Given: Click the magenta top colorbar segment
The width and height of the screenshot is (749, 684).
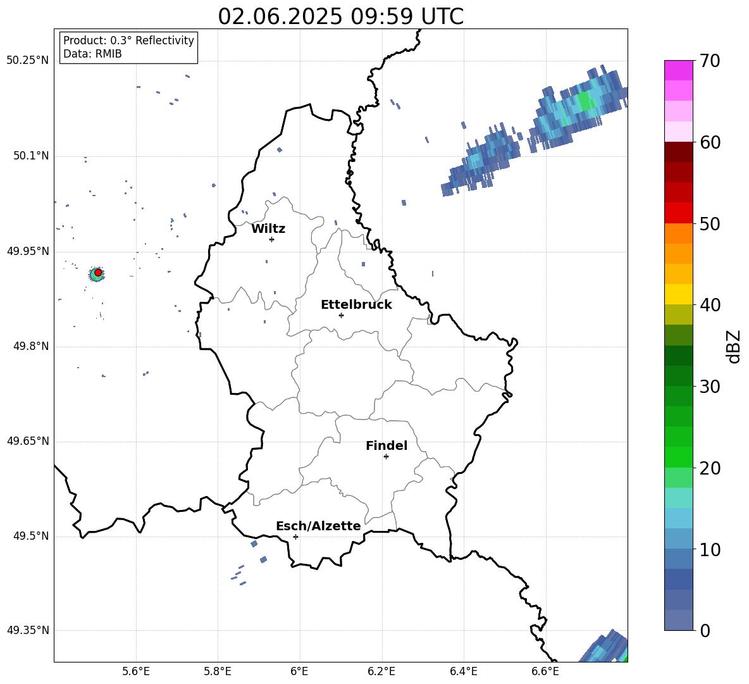Looking at the screenshot, I should click(x=678, y=70).
